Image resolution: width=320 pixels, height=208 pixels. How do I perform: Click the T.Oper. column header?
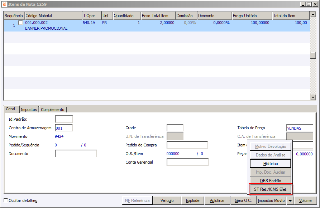click(92, 16)
